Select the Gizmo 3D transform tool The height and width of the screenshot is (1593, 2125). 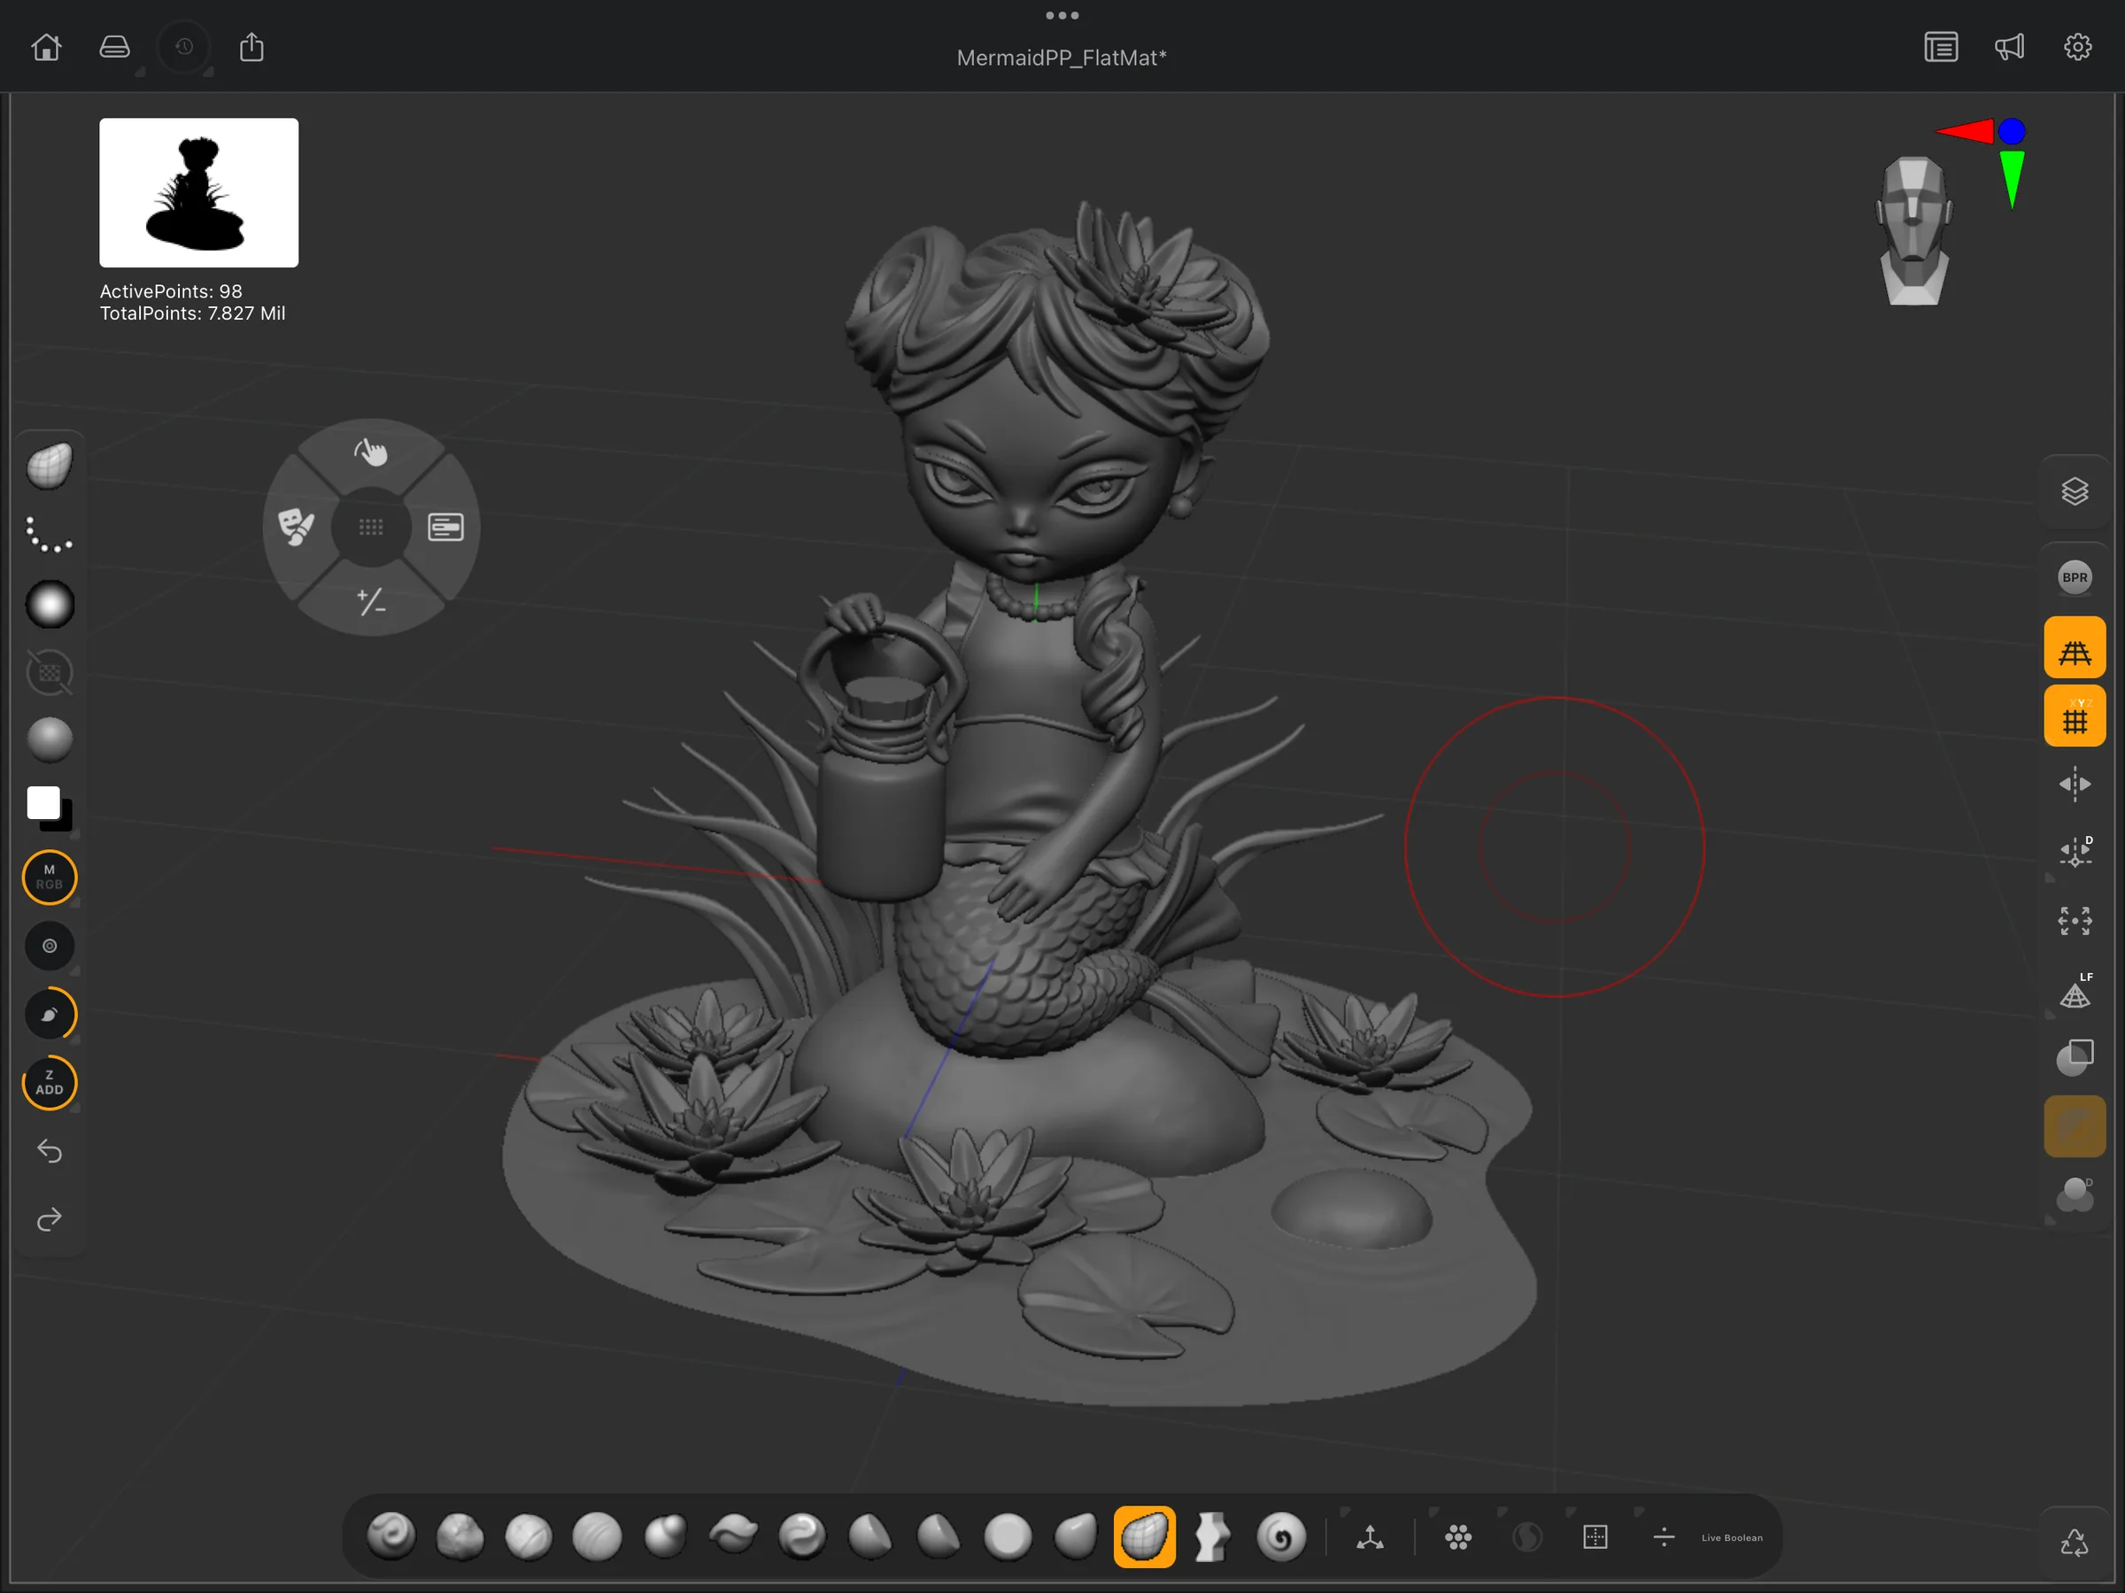(x=1371, y=1537)
